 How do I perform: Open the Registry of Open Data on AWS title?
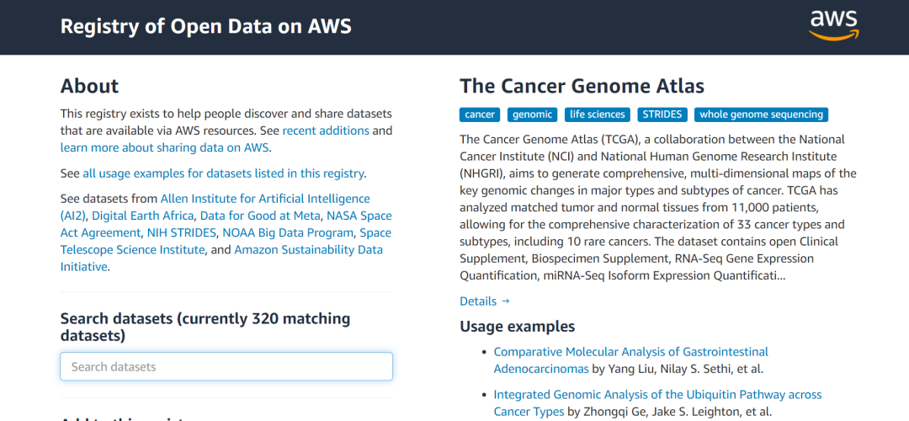tap(206, 26)
